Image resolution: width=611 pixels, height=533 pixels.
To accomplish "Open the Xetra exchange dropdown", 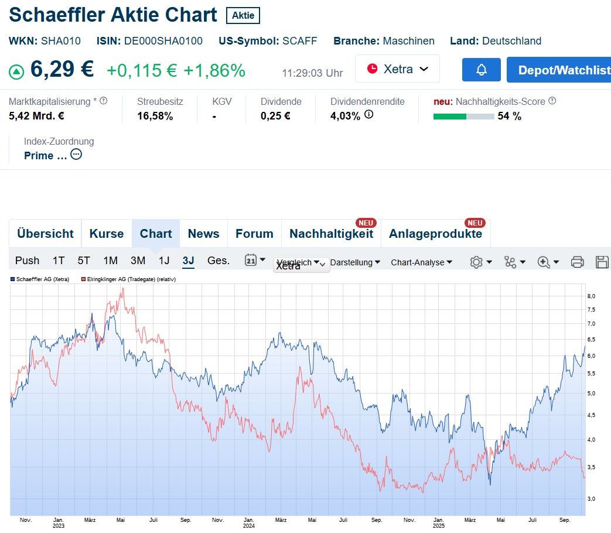I will point(397,69).
